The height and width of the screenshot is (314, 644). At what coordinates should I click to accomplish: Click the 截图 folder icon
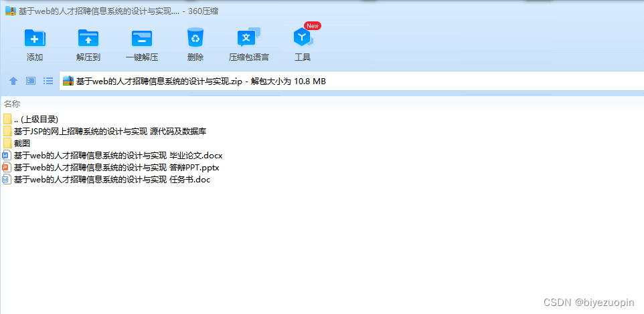point(7,144)
